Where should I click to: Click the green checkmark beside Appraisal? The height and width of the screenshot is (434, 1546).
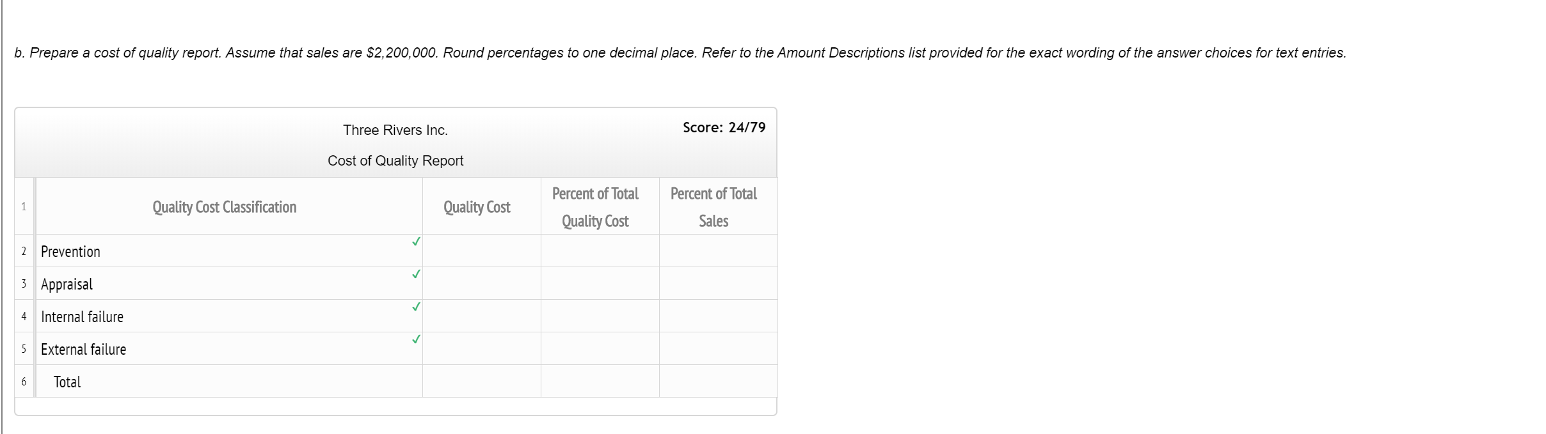point(416,274)
